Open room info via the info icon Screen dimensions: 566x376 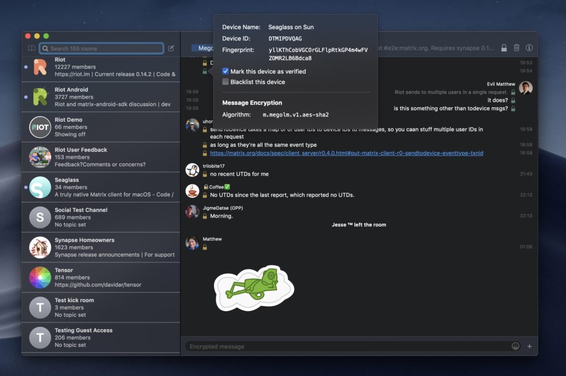coord(529,48)
